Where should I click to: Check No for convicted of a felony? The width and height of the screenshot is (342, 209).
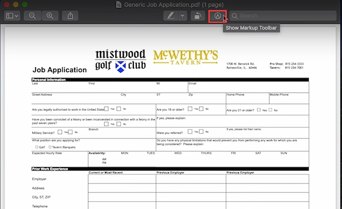click(x=119, y=124)
